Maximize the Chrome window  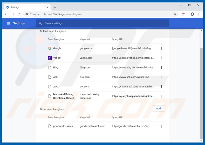tap(189, 5)
